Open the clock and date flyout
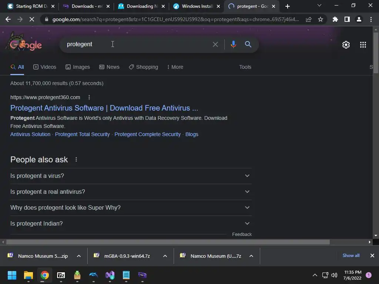379x284 pixels. (x=352, y=275)
